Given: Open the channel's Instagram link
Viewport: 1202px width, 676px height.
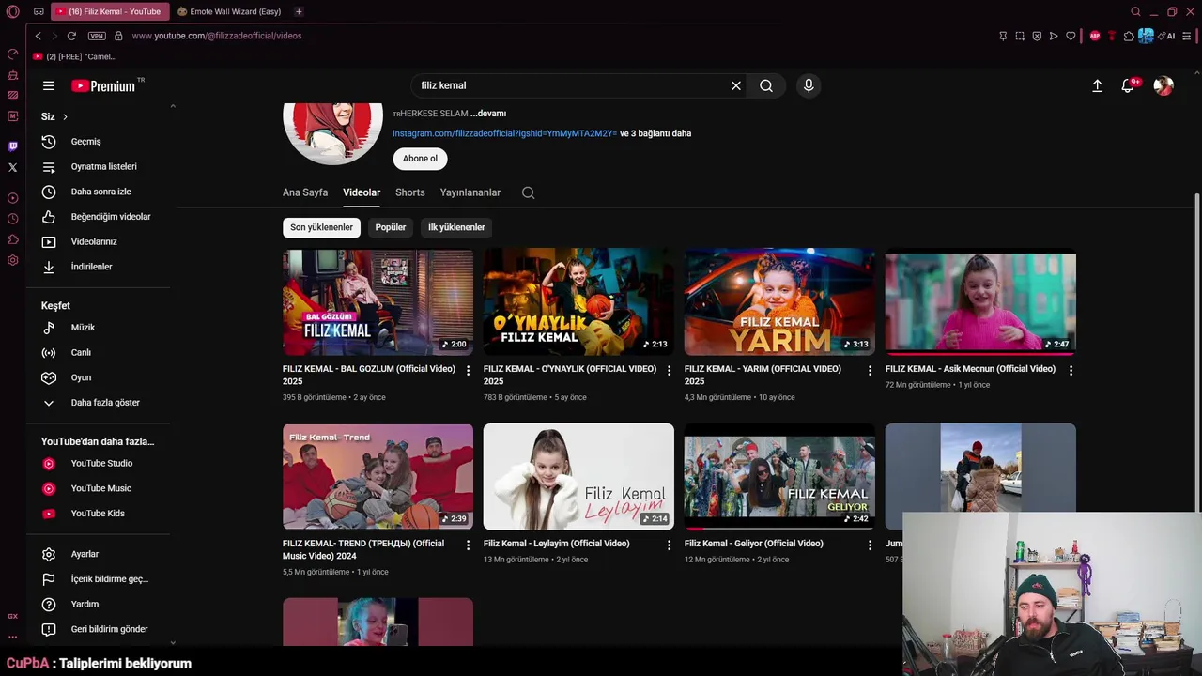Looking at the screenshot, I should [504, 133].
